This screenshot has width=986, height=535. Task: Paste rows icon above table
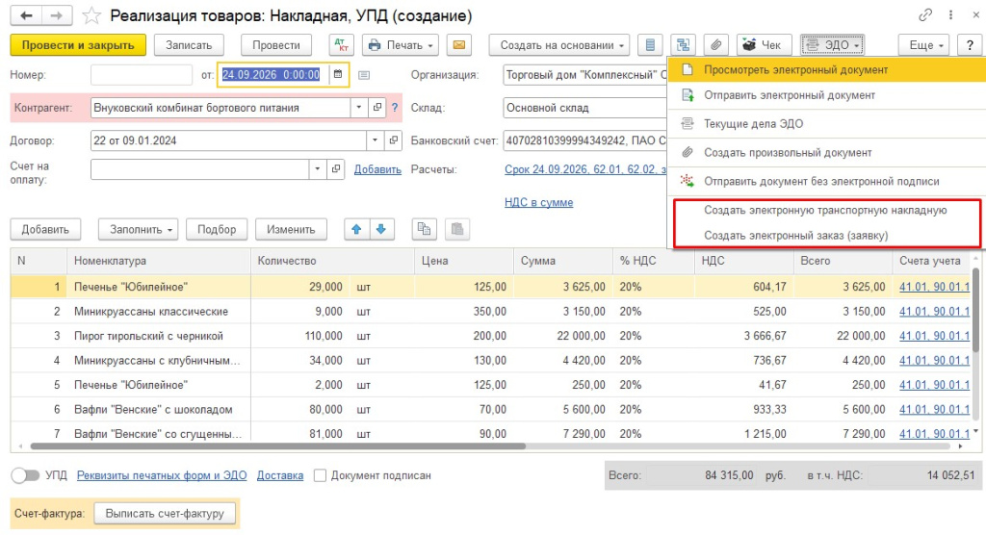[457, 229]
